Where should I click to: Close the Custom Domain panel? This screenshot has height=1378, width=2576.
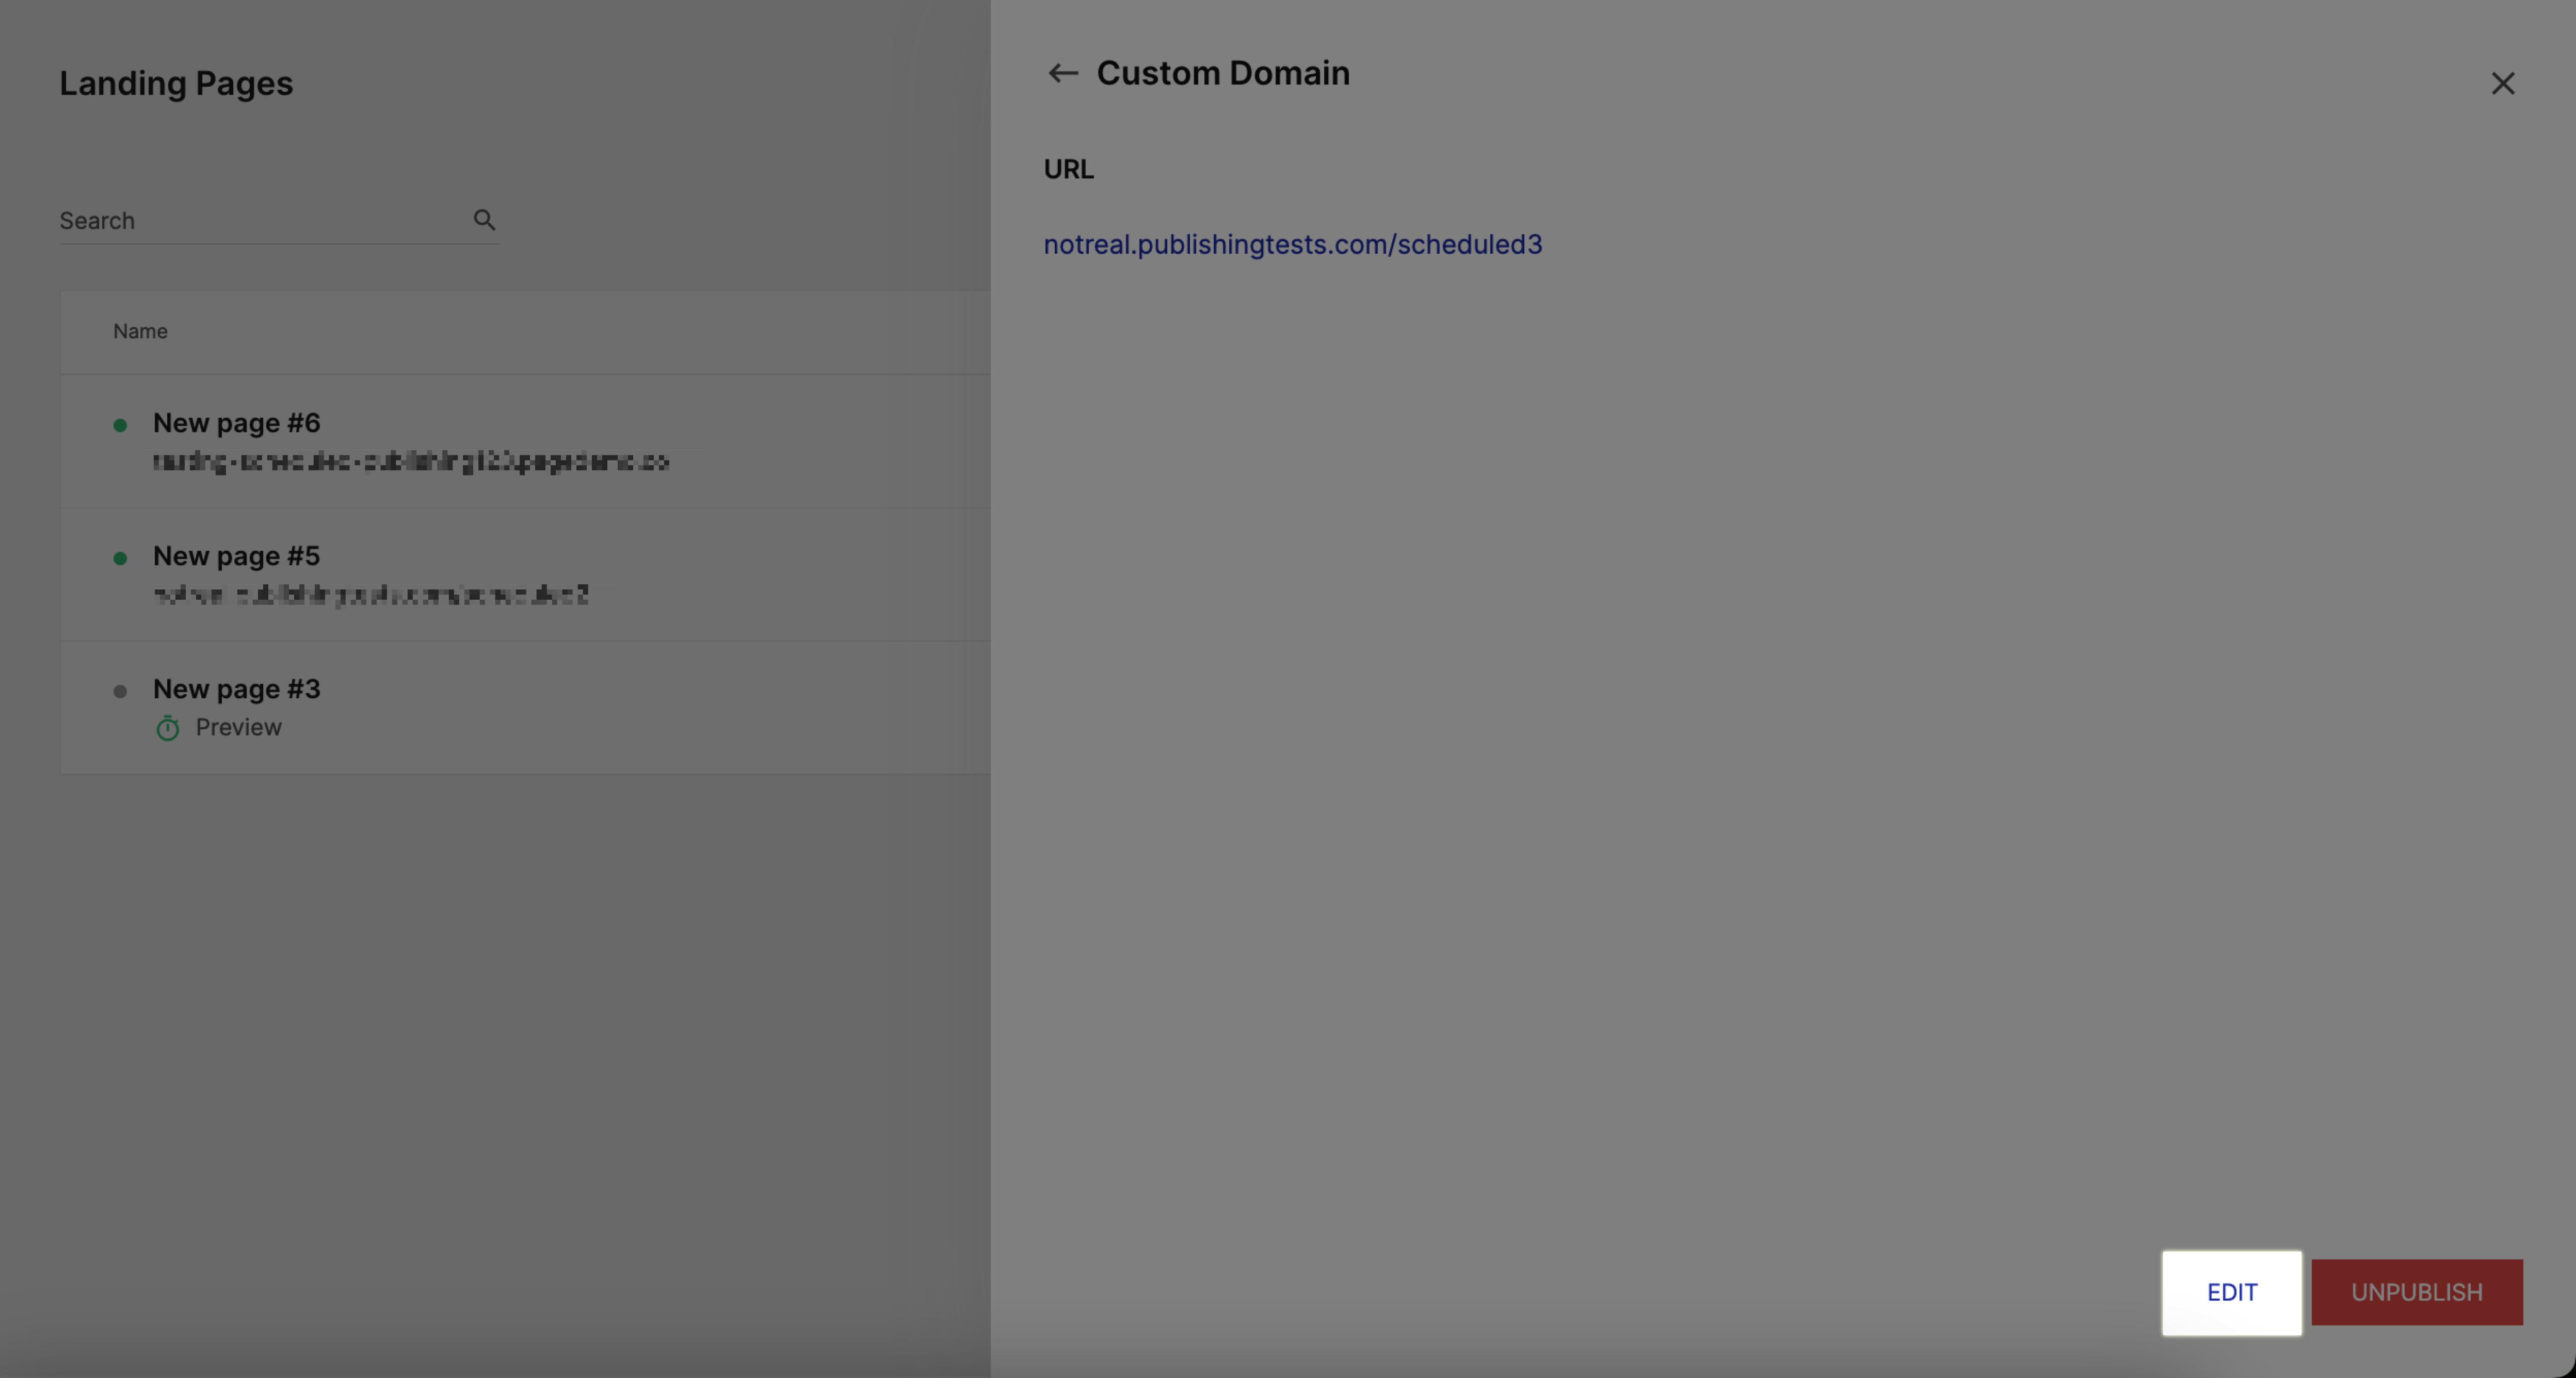pyautogui.click(x=2502, y=83)
